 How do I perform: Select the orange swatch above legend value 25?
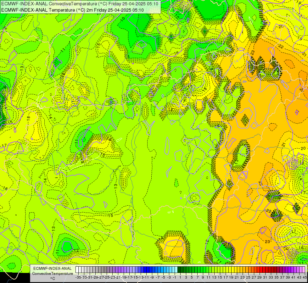tap(247, 269)
